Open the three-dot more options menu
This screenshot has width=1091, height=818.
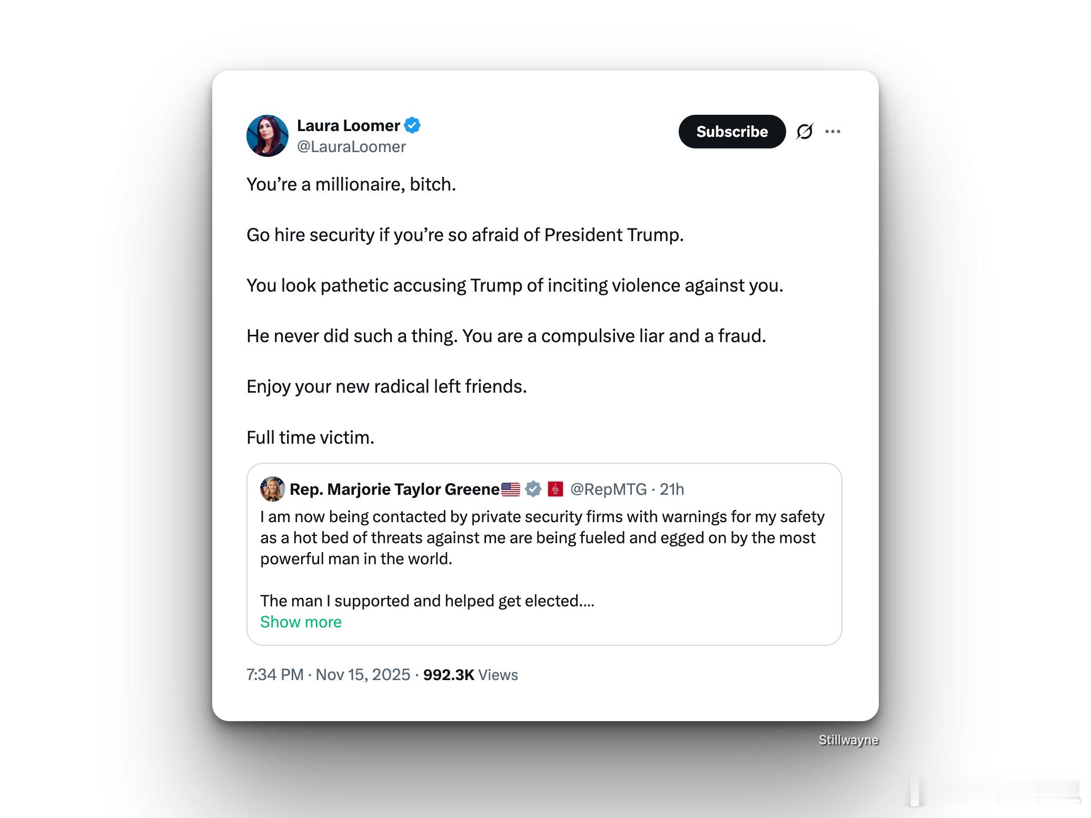point(832,132)
